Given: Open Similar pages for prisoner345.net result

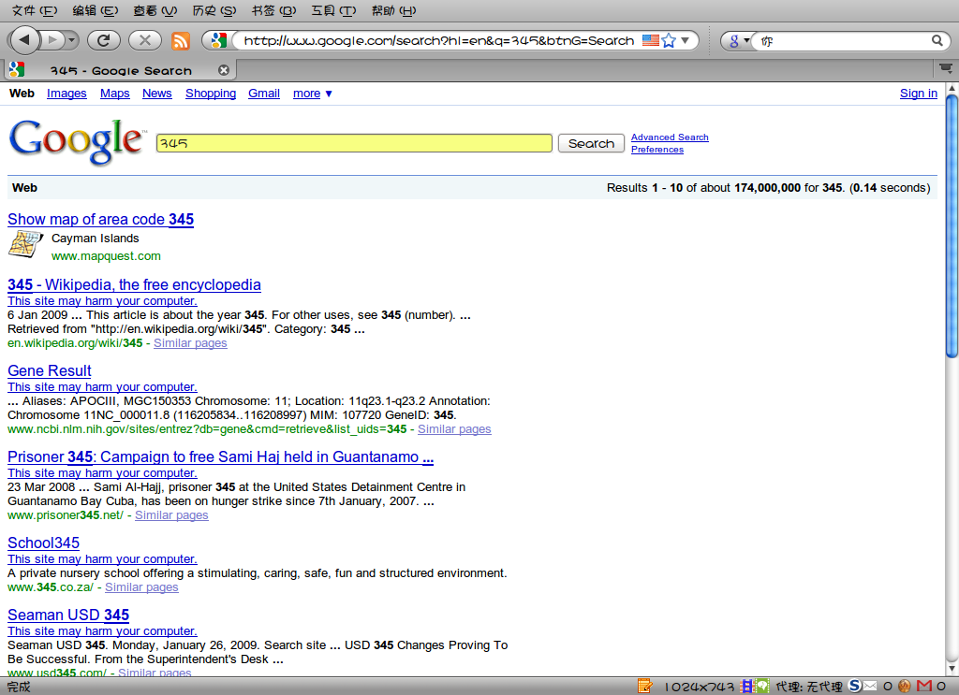Looking at the screenshot, I should pos(172,515).
